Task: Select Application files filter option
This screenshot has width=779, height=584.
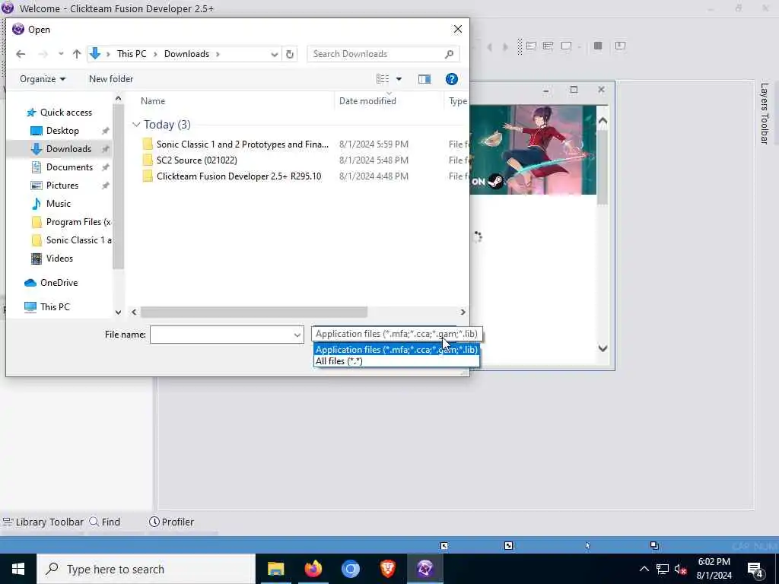Action: (x=396, y=350)
